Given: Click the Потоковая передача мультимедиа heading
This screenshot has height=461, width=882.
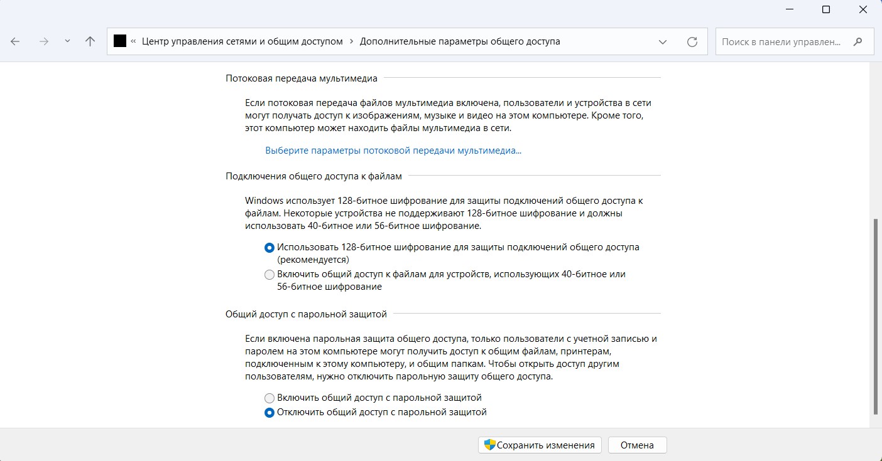Looking at the screenshot, I should click(x=302, y=78).
